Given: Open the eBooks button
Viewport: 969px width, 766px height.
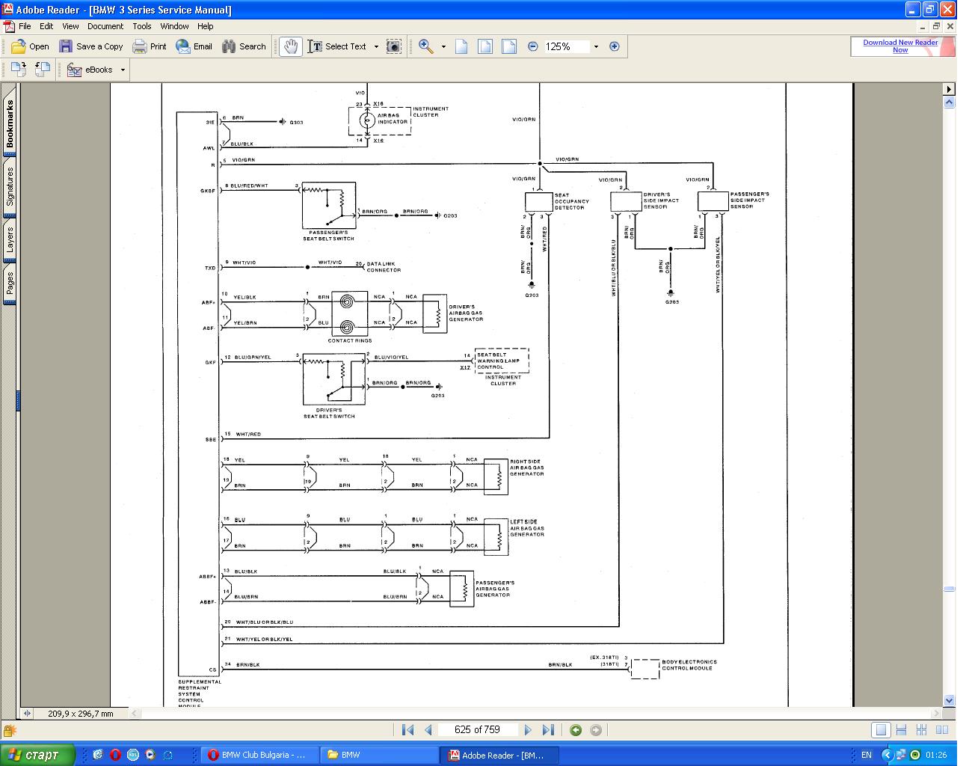Looking at the screenshot, I should pos(90,70).
